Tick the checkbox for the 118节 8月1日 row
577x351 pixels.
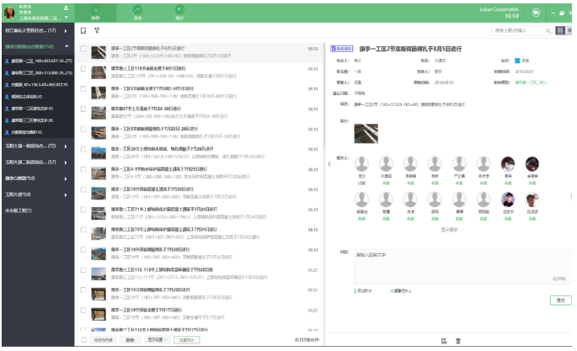click(x=83, y=69)
